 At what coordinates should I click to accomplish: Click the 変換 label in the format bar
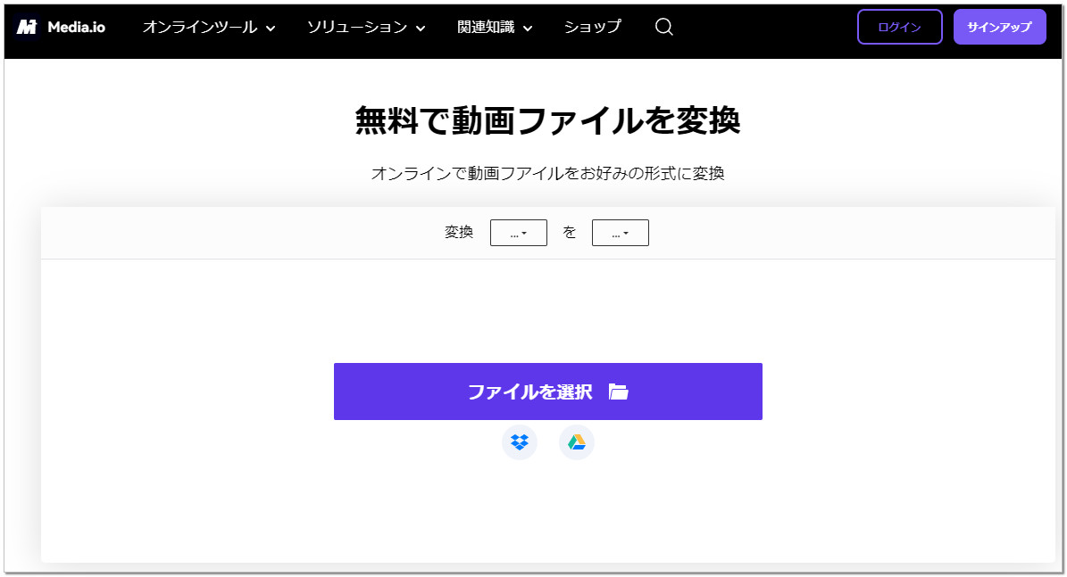pyautogui.click(x=459, y=233)
